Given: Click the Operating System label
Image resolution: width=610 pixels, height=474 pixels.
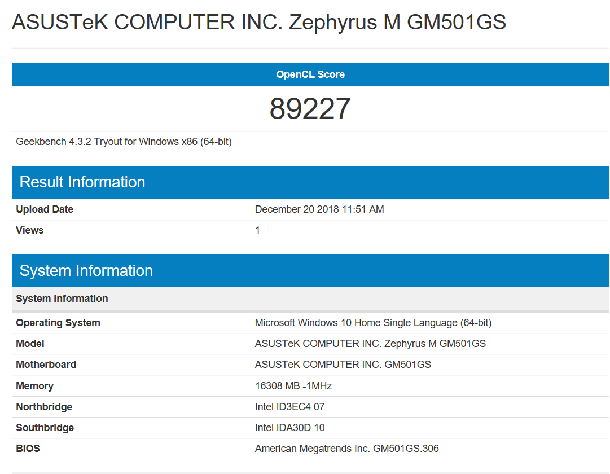Looking at the screenshot, I should (x=58, y=323).
